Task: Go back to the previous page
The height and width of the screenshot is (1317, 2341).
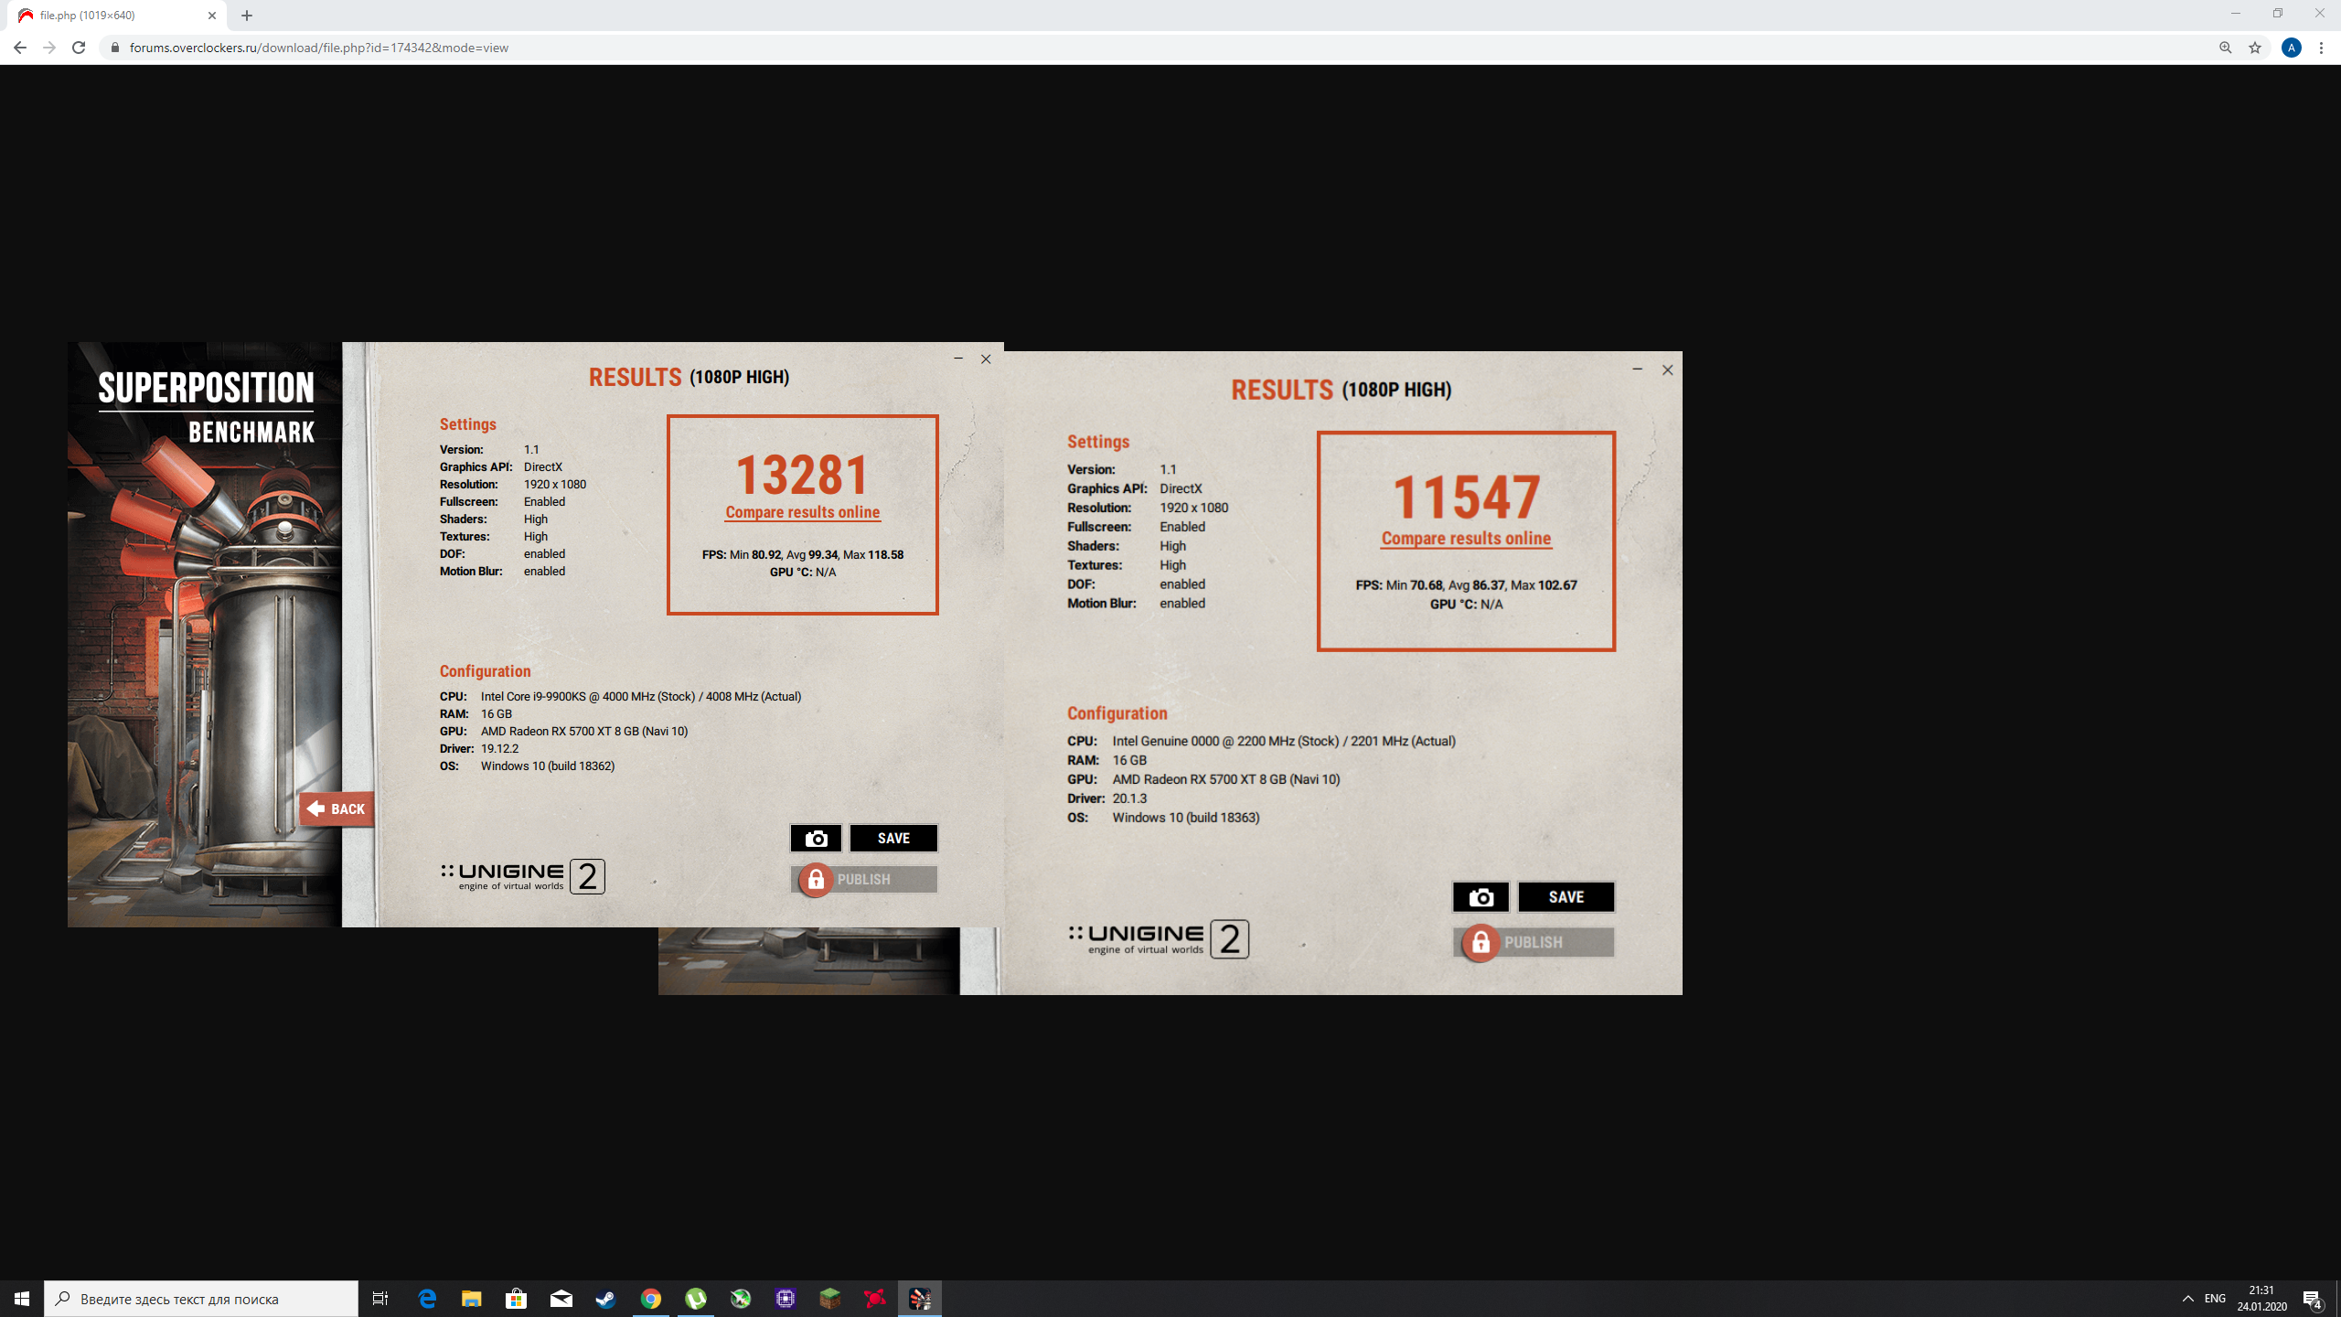Action: (20, 48)
